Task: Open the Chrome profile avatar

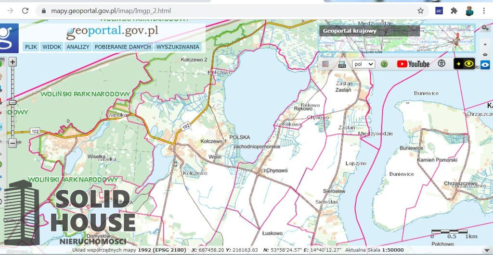Action: (469, 11)
